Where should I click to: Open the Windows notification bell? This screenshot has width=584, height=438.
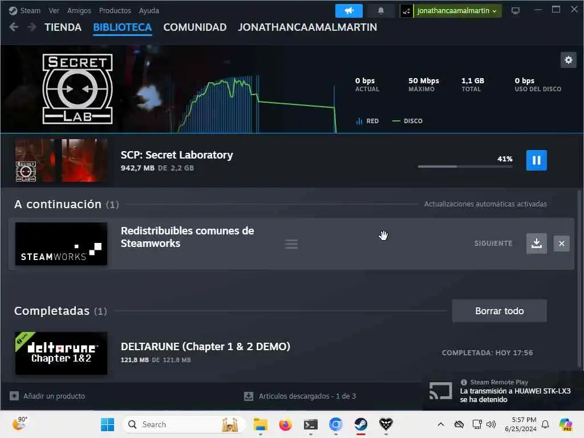[x=545, y=424]
